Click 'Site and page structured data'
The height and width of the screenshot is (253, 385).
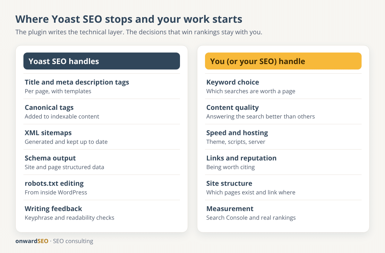tap(64, 167)
